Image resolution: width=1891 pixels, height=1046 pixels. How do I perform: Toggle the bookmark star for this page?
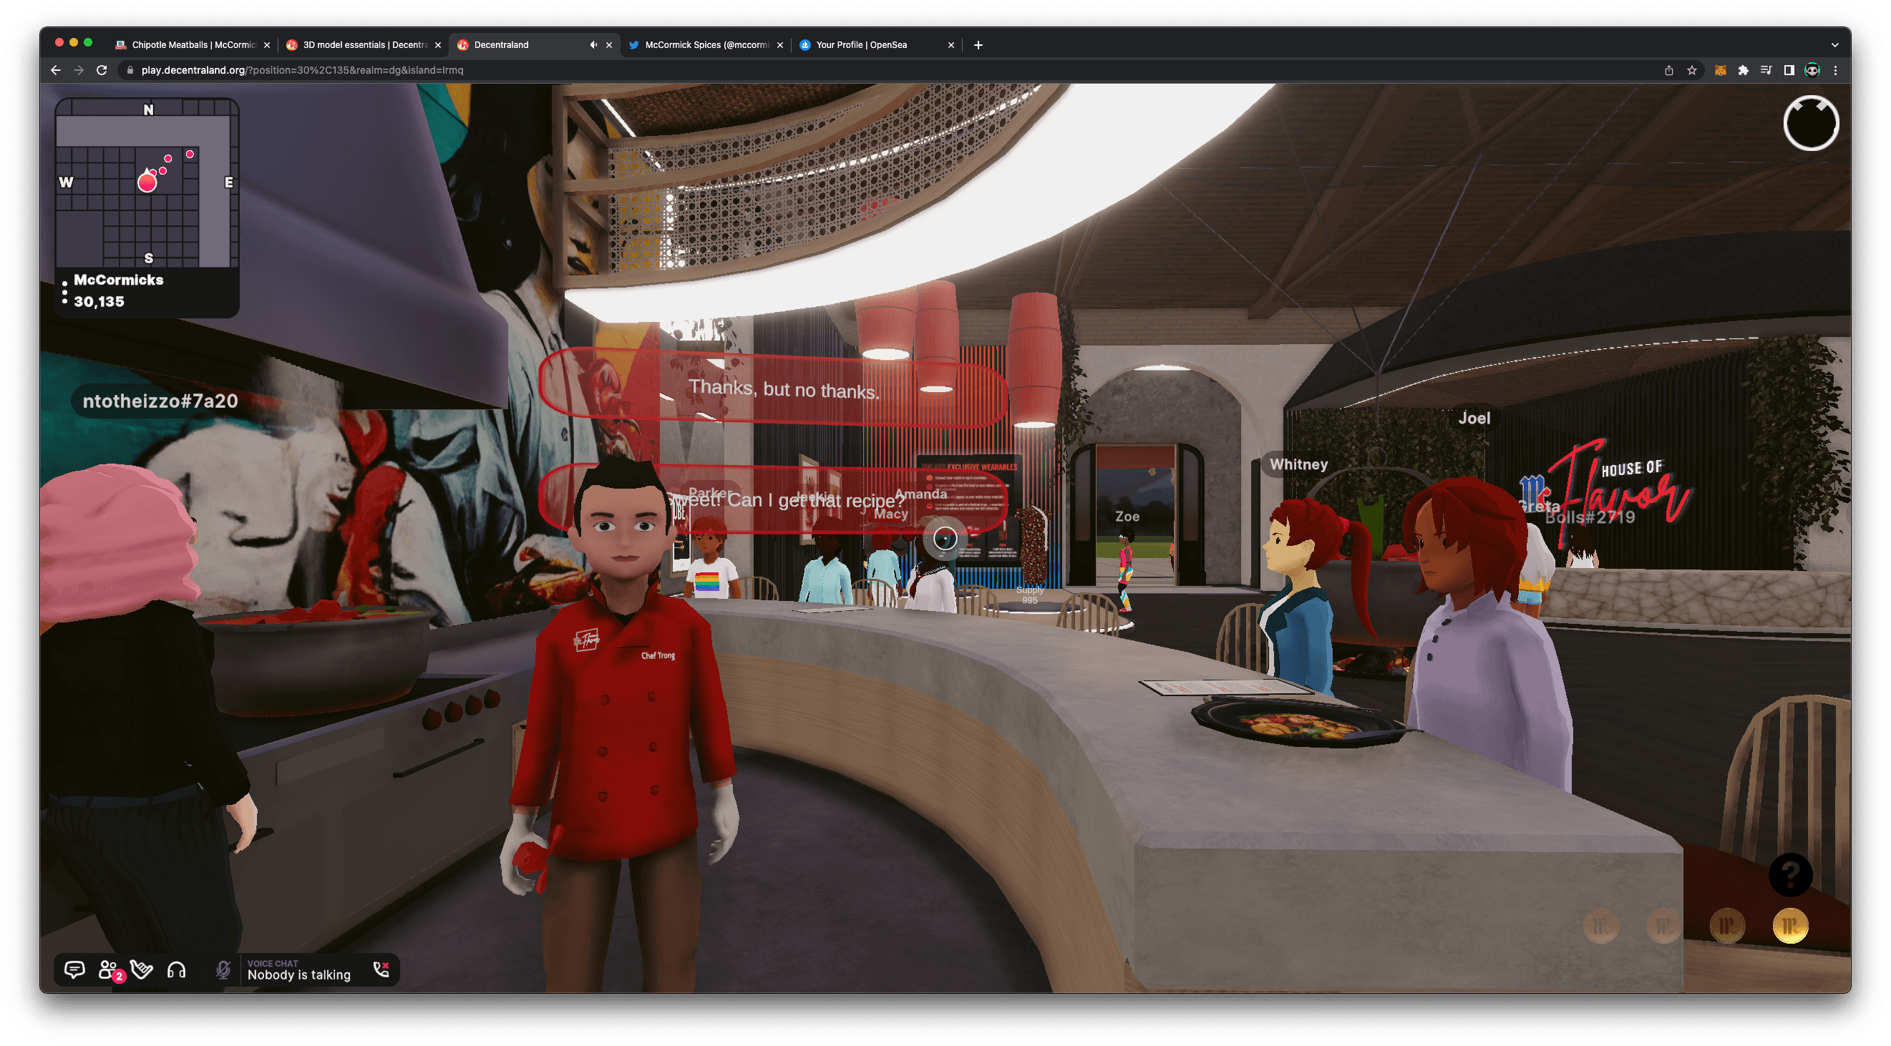(x=1692, y=70)
